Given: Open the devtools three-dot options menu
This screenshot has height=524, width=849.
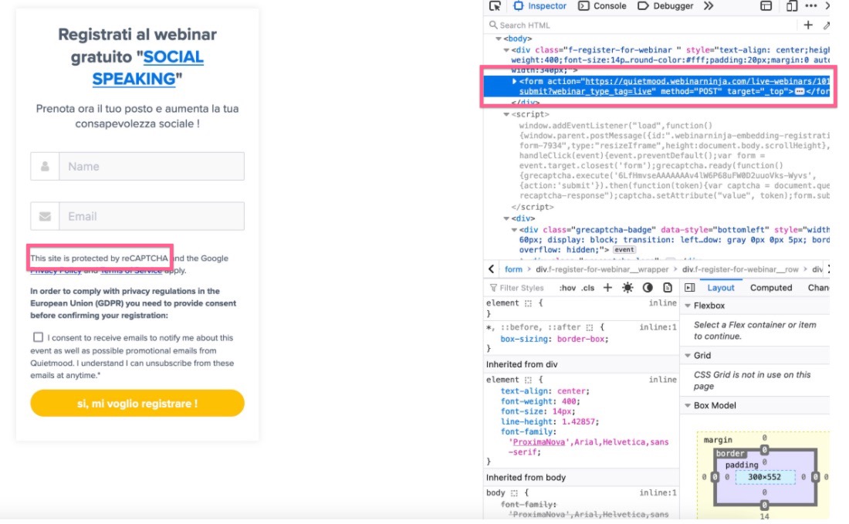Looking at the screenshot, I should (811, 6).
